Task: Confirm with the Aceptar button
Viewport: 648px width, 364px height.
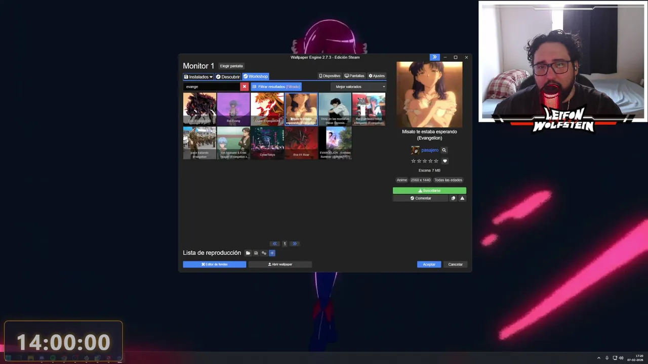Action: pos(429,264)
